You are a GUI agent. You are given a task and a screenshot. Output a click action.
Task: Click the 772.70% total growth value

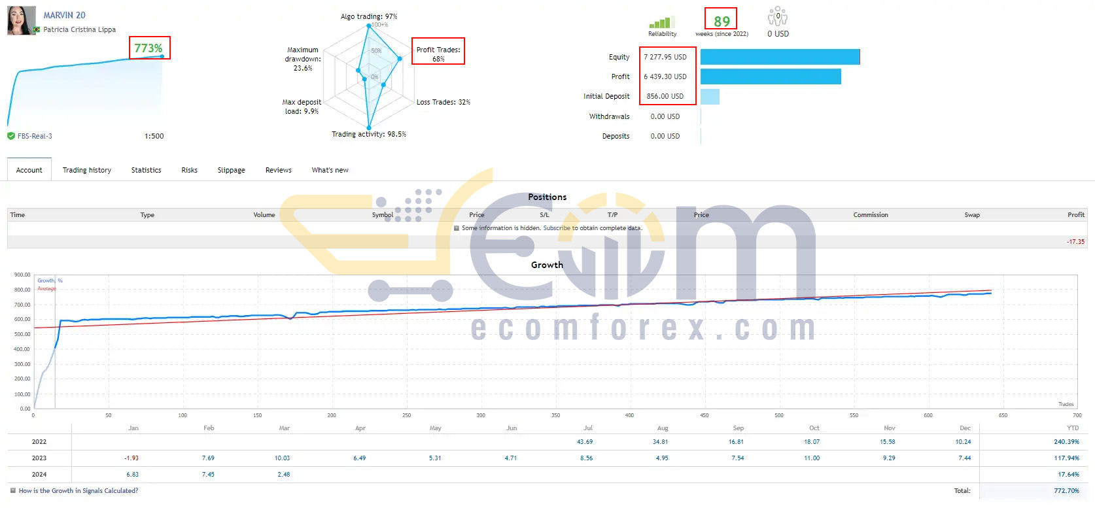(x=1066, y=490)
